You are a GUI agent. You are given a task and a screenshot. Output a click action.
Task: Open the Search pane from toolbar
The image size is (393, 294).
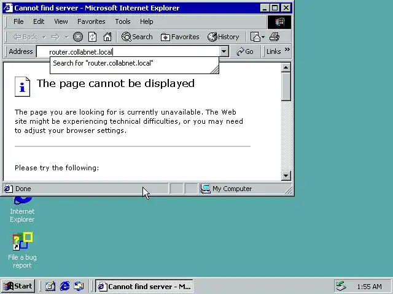(137, 37)
